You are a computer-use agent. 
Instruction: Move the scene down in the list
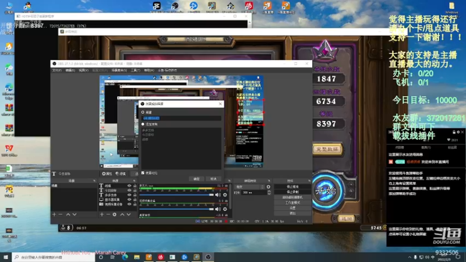pos(75,214)
